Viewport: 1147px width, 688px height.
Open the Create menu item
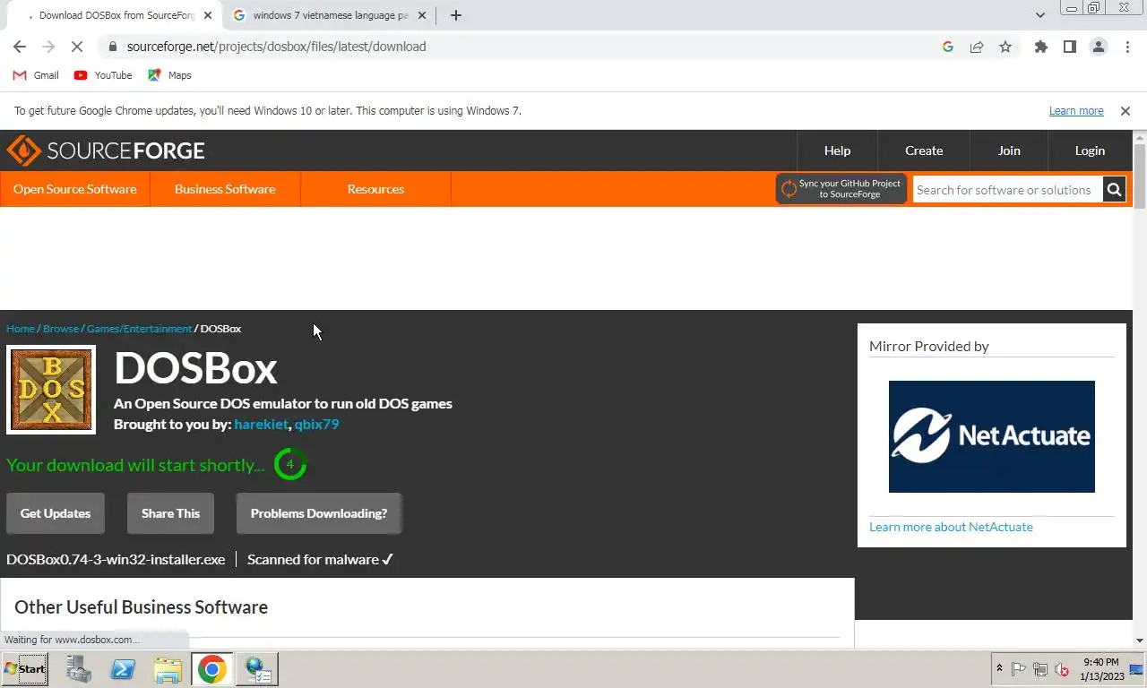pyautogui.click(x=924, y=150)
